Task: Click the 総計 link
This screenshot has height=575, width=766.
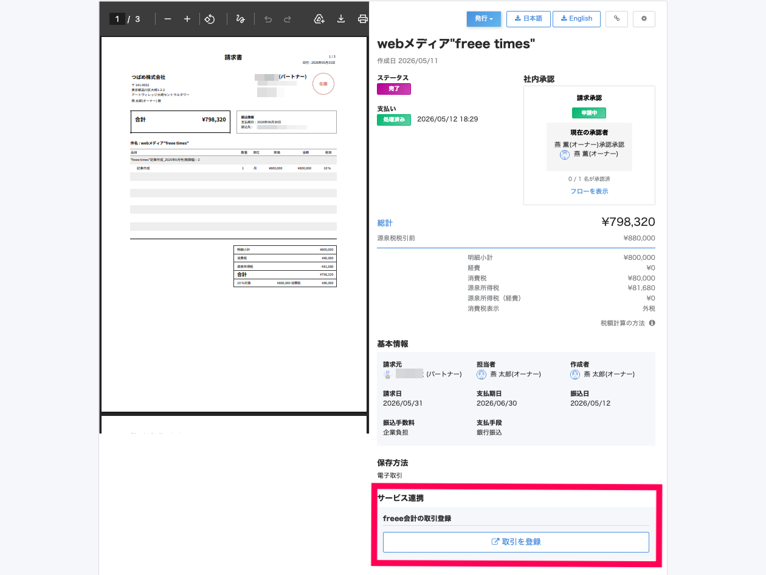Action: click(385, 223)
